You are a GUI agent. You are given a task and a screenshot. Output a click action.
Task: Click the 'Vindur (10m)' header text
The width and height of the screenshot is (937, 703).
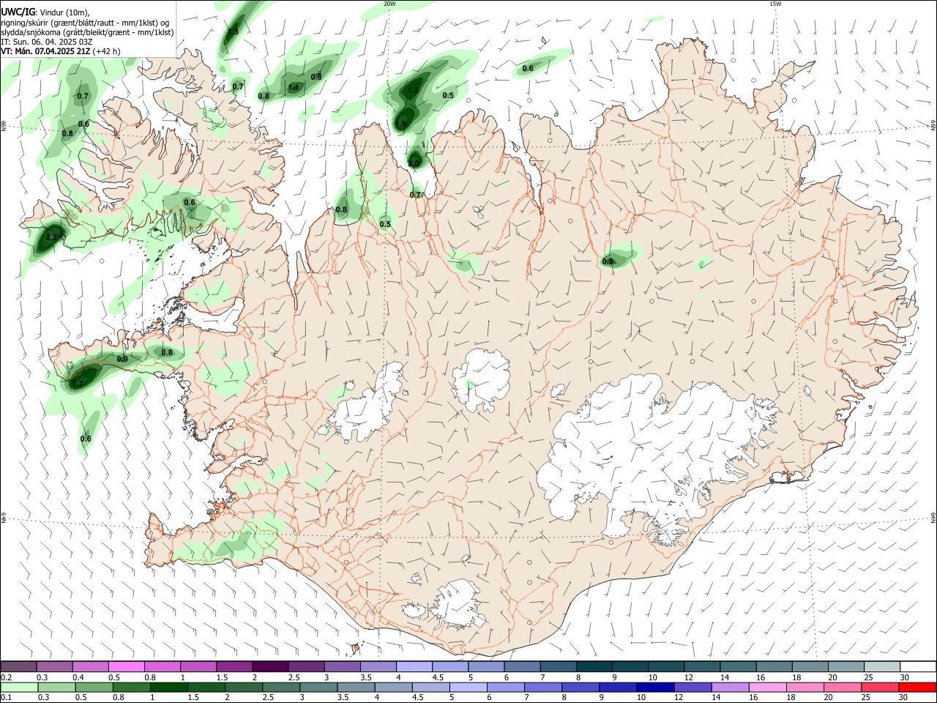[64, 11]
